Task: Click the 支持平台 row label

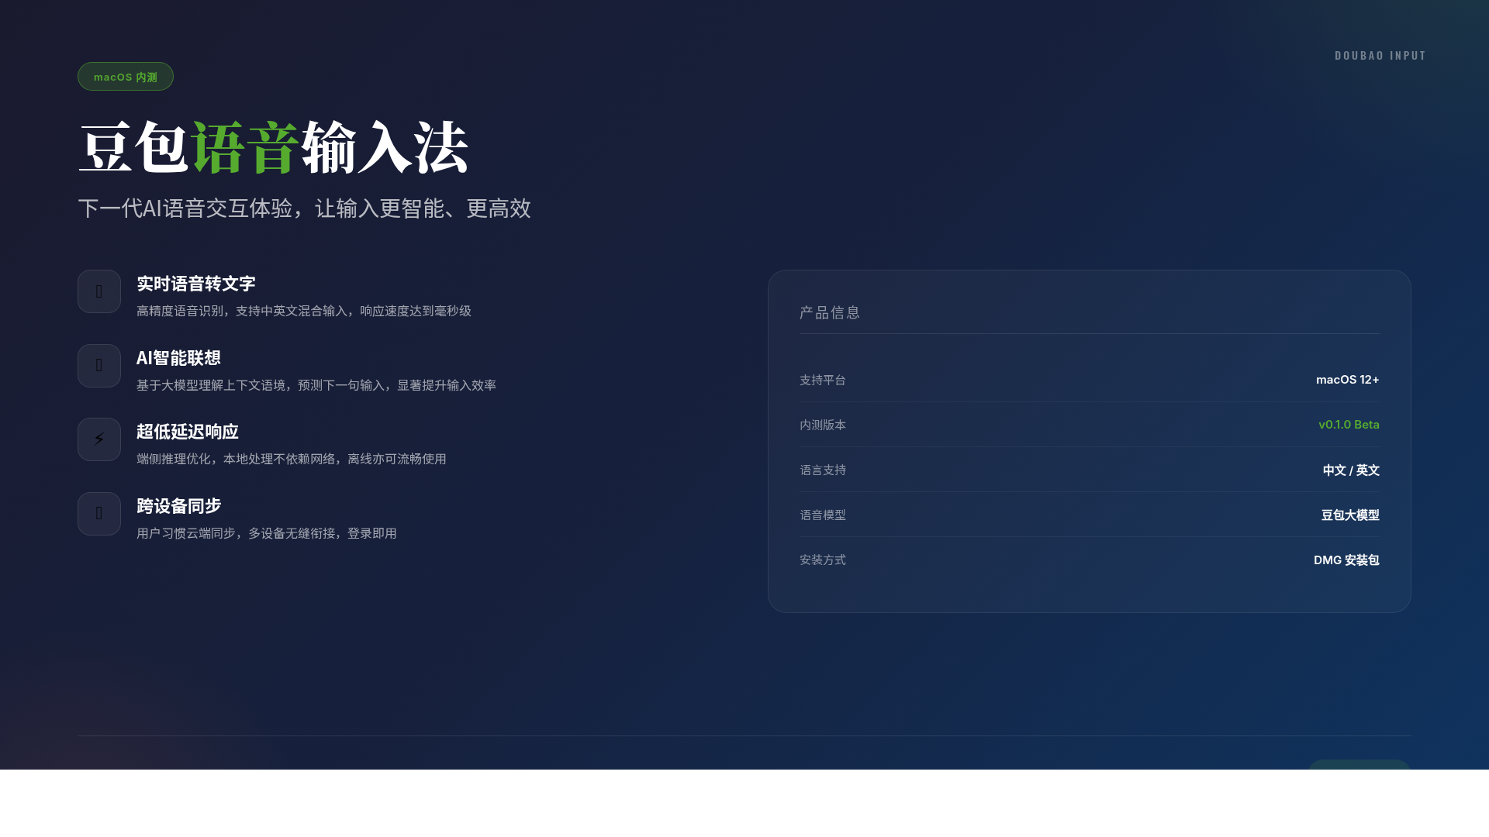Action: pos(823,381)
